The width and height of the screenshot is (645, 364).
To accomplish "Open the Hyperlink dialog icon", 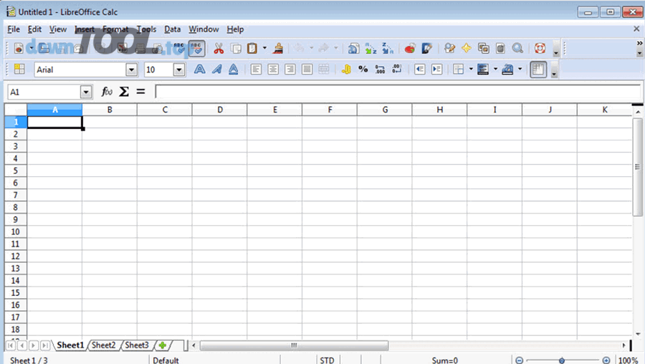I will click(x=353, y=49).
